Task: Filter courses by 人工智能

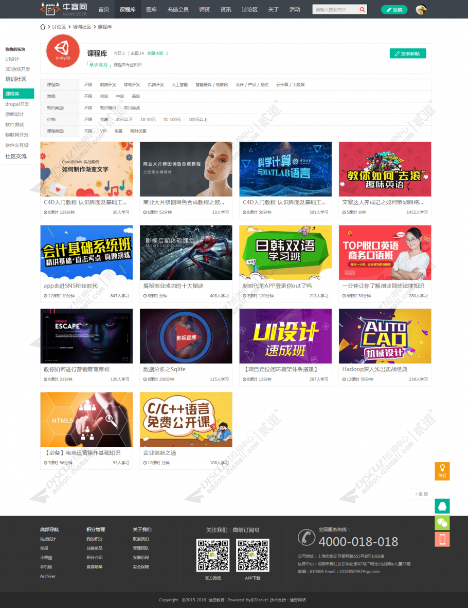Action: (179, 85)
